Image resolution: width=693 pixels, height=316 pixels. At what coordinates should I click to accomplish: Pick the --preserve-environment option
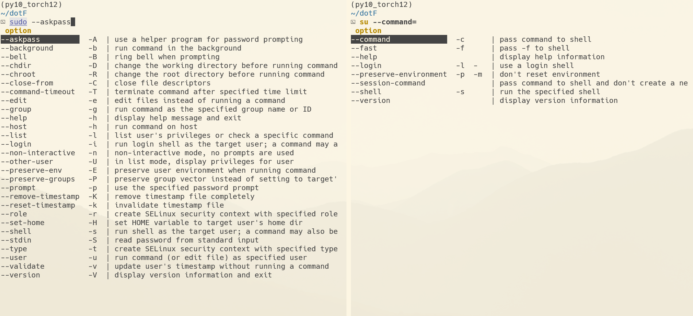(x=399, y=75)
